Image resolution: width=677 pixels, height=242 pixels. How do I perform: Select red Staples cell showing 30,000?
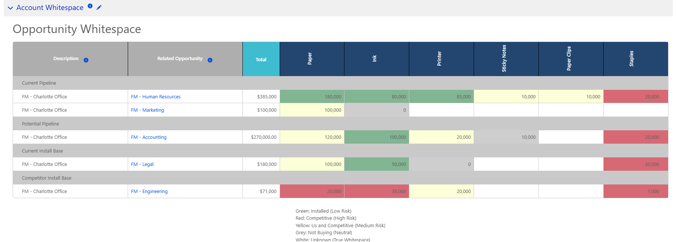tap(636, 164)
